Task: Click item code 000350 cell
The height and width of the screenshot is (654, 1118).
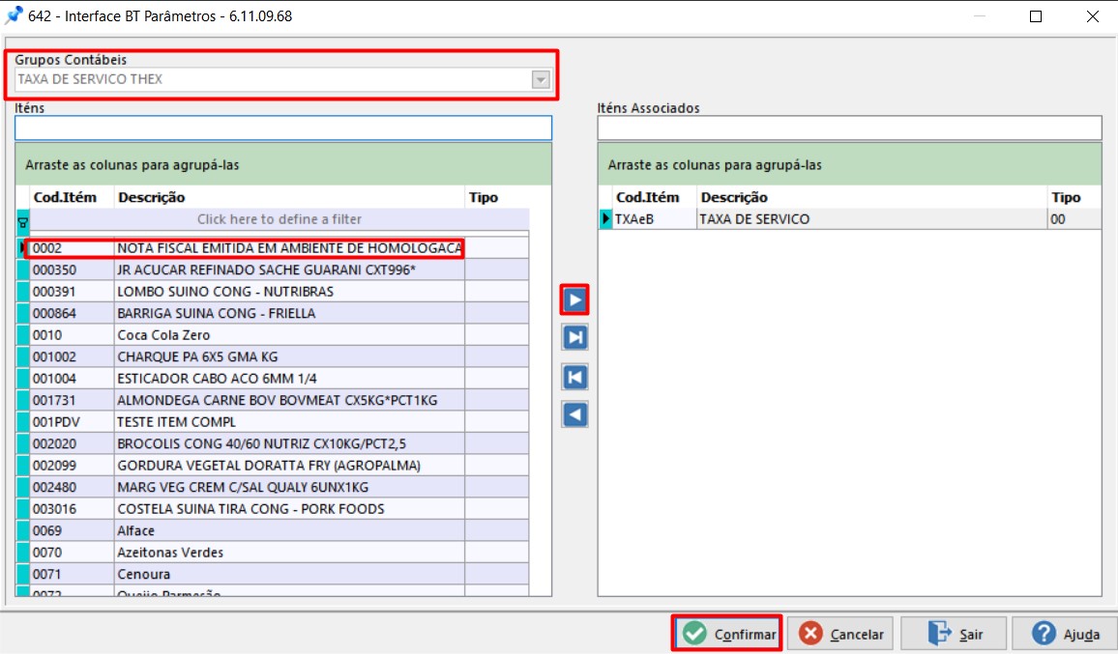Action: (x=72, y=270)
